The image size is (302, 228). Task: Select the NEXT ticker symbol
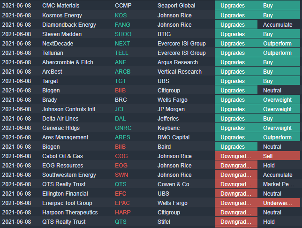pos(122,44)
